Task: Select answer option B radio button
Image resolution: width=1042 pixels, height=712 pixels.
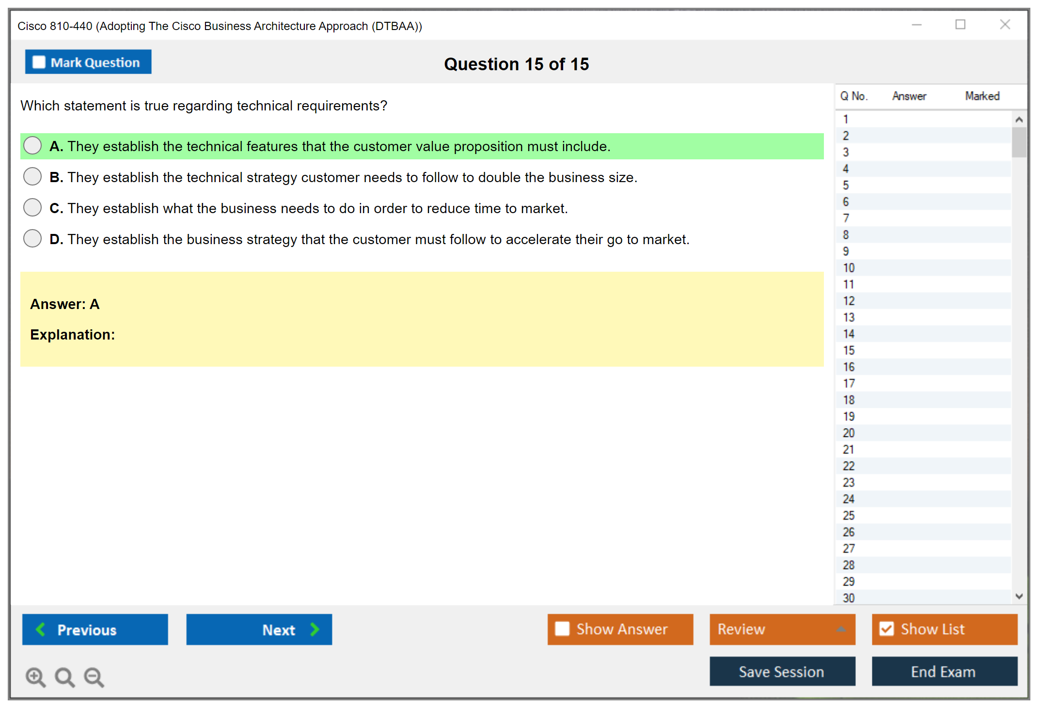Action: click(32, 177)
